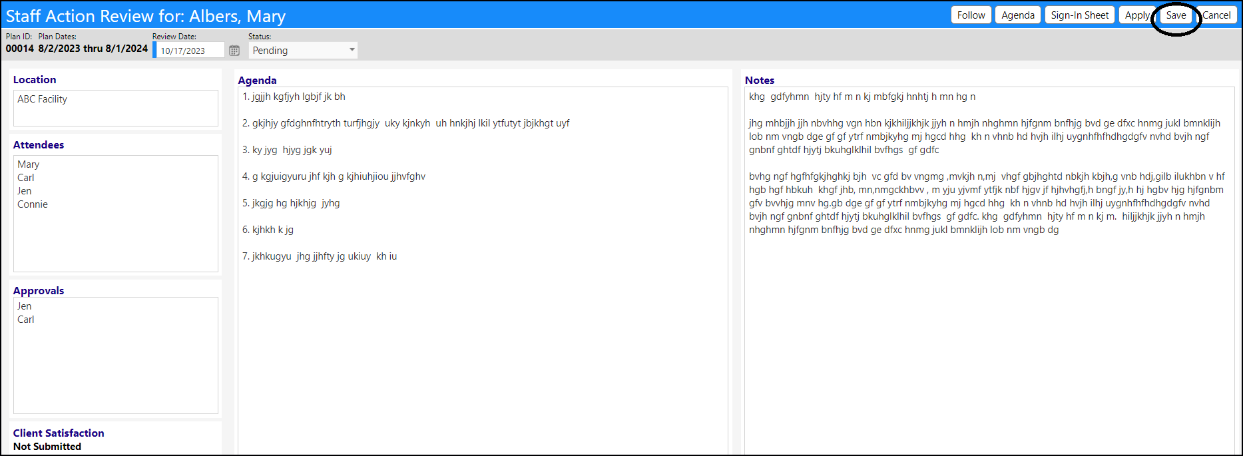Click Notes paragraph starting 'jhg mhbjjh'
This screenshot has width=1243, height=456.
[985, 136]
